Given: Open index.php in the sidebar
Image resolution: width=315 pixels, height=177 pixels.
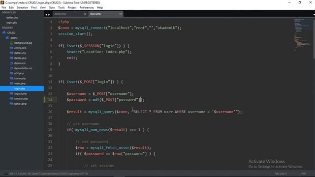Looking at the screenshot, I should click(20, 84).
